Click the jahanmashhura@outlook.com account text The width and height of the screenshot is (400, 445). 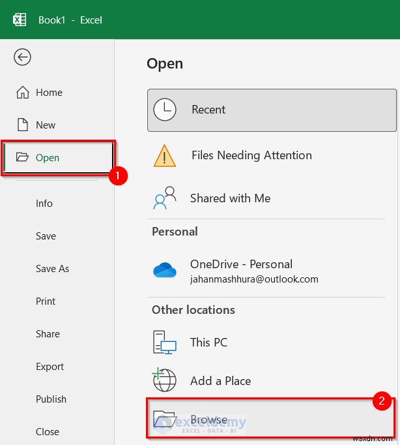[254, 279]
